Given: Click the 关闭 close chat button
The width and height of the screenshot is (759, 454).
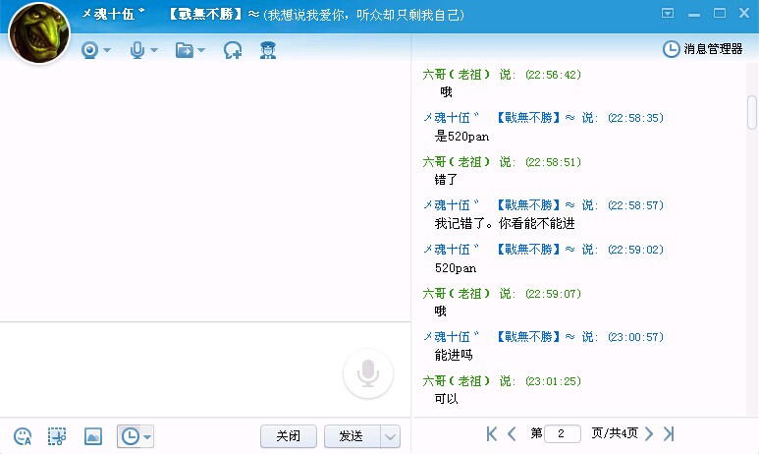Looking at the screenshot, I should tap(288, 436).
